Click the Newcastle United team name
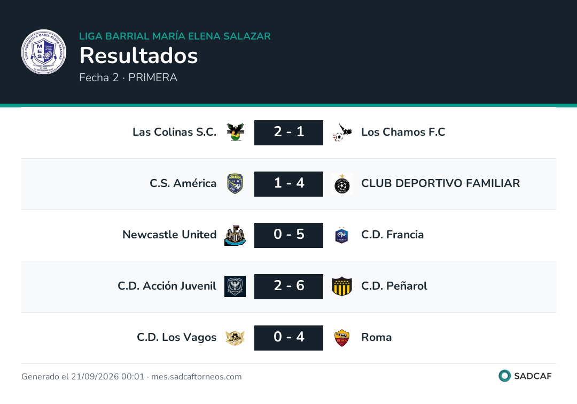The image size is (577, 404). (x=169, y=235)
